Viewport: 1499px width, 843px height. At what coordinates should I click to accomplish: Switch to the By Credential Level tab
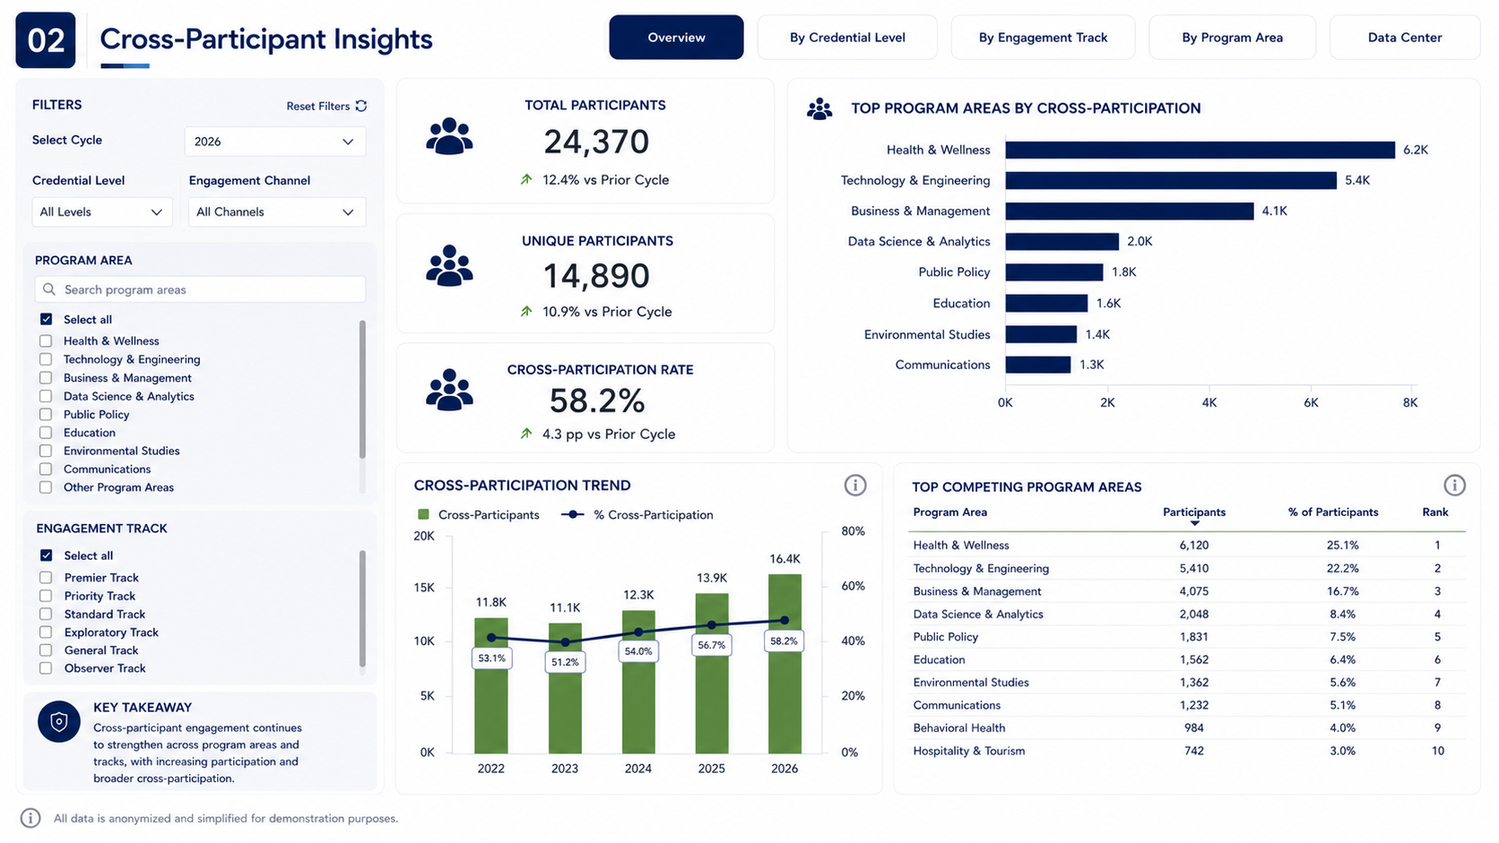pos(847,38)
